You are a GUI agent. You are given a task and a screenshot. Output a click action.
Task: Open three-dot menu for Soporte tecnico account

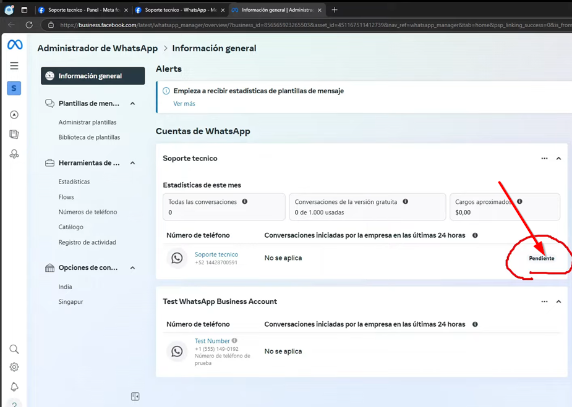pyautogui.click(x=544, y=159)
